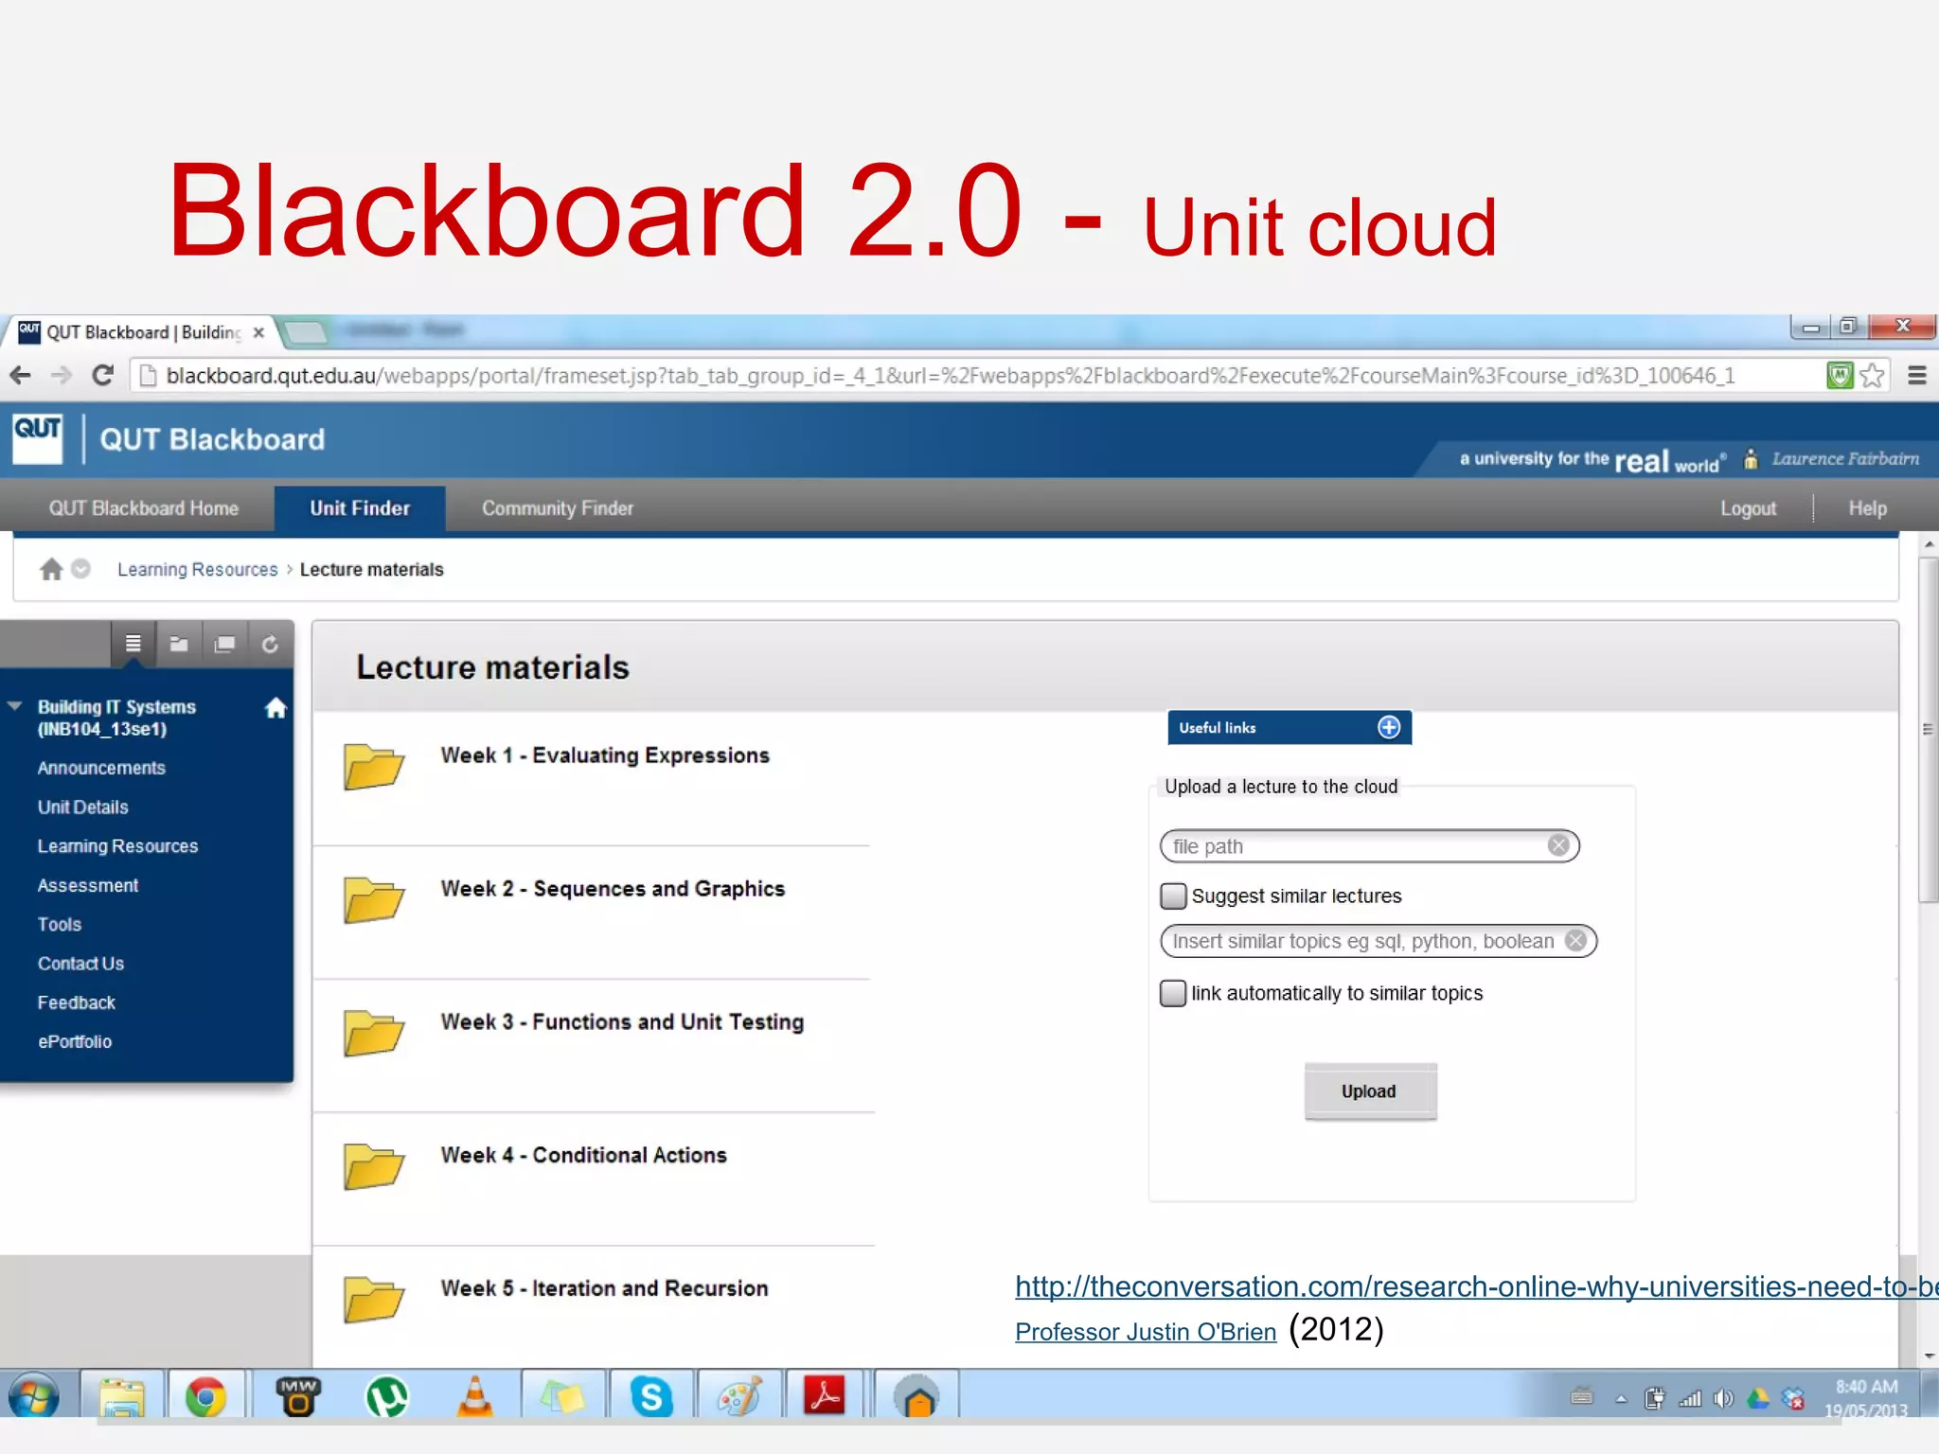Open the Windows Start button

click(34, 1397)
